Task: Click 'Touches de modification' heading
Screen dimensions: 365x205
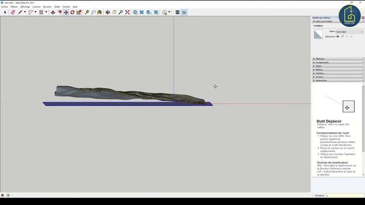Action: (332, 163)
